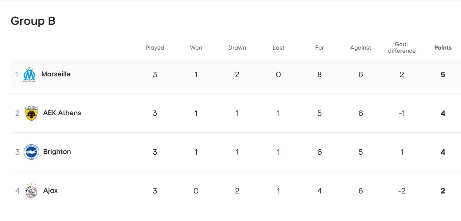The width and height of the screenshot is (461, 221).
Task: Click the Ajax club crest icon
Action: (31, 191)
